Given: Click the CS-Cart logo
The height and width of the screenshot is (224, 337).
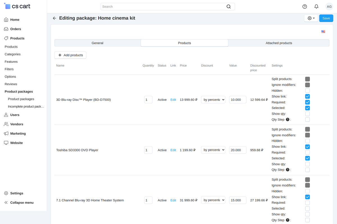Looking at the screenshot, I should 17,6.
